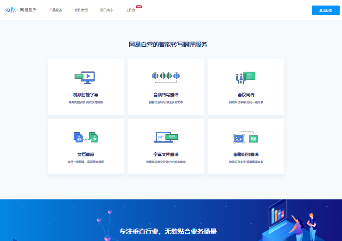Click the 领先机器引擎 高效交付成果 description
The image size is (342, 241).
(86, 102)
